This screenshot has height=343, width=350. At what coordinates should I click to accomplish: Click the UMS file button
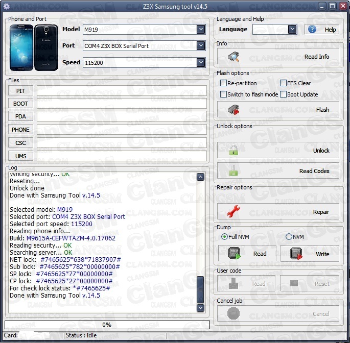20,156
